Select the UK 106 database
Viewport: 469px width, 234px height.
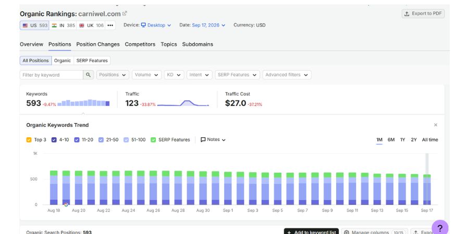[91, 25]
